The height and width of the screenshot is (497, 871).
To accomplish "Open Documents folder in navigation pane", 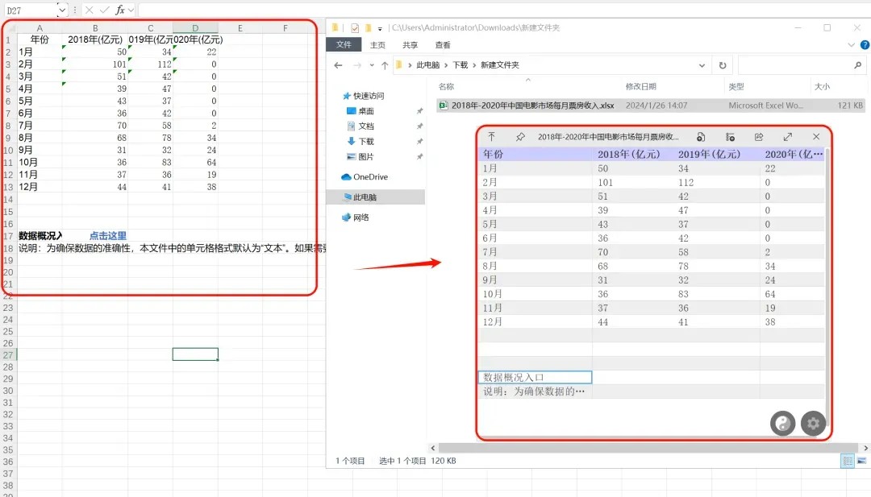I will pyautogui.click(x=360, y=126).
